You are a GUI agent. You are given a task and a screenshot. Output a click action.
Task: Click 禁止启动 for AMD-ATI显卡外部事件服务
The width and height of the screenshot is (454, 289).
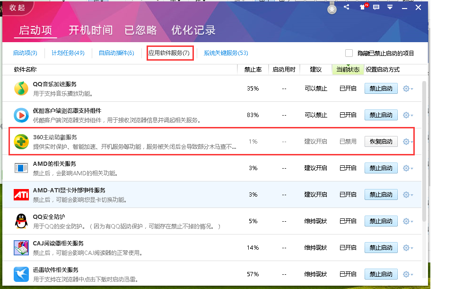point(381,195)
